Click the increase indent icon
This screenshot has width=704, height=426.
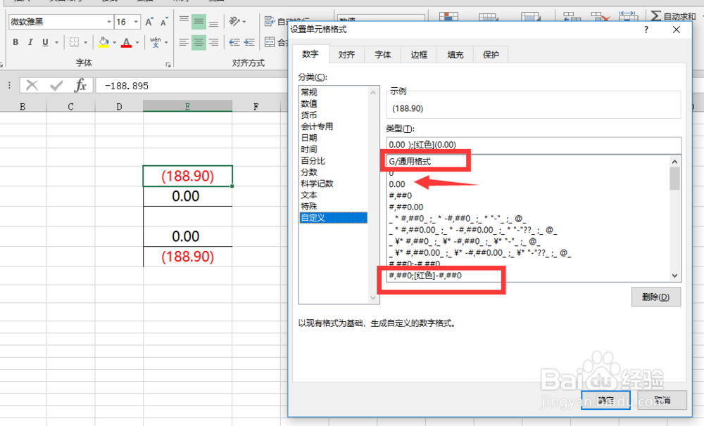[x=250, y=43]
